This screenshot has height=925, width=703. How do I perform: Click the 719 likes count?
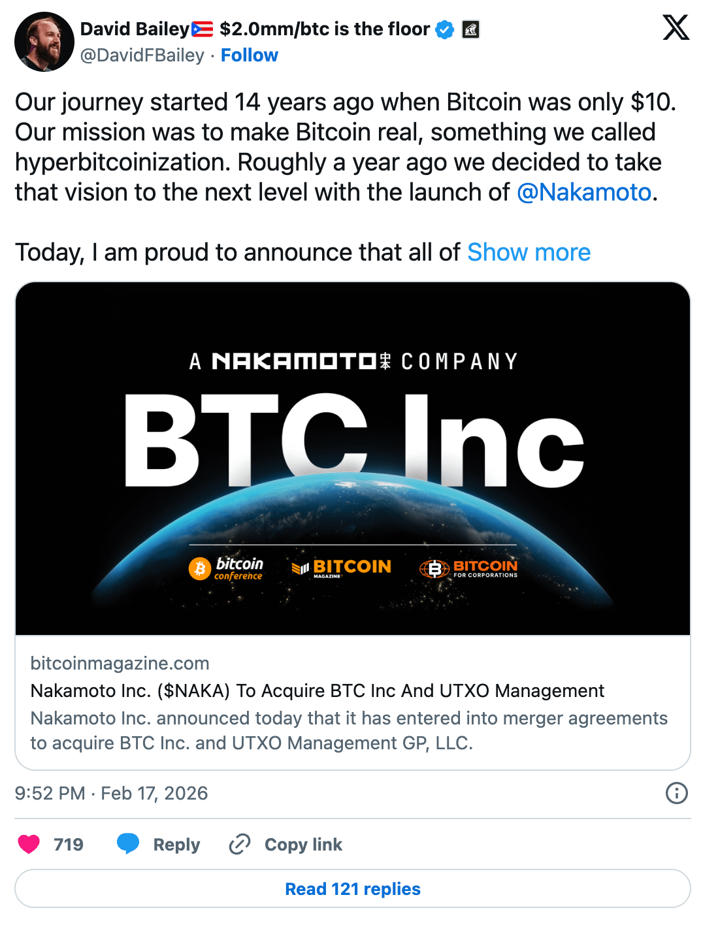coord(69,844)
